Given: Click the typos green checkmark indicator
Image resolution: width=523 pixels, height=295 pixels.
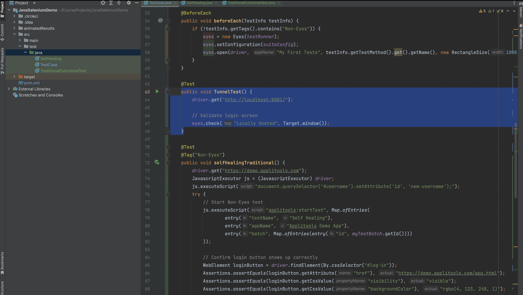Looking at the screenshot, I should click(x=500, y=11).
